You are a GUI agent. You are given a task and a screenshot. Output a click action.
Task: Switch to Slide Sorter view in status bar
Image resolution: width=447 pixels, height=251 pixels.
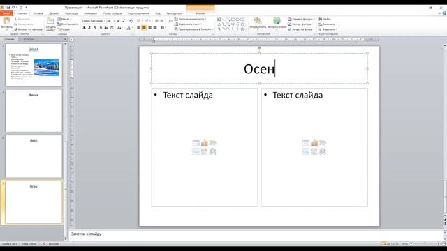pyautogui.click(x=388, y=244)
